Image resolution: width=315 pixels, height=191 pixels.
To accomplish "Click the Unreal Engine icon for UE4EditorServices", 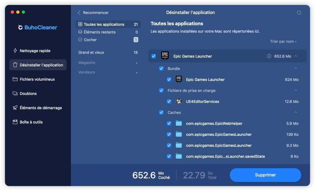I will 179,101.
